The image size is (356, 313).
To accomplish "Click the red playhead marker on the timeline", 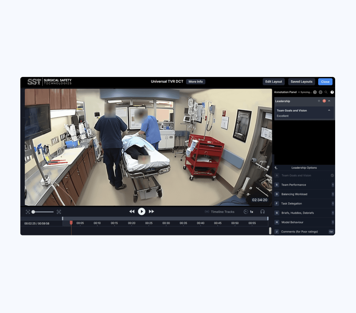I will [71, 222].
